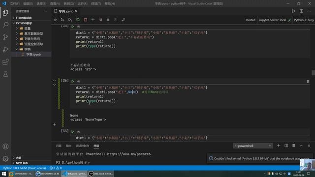
Task: Switch to the 问题 panel tab
Action: point(59,146)
